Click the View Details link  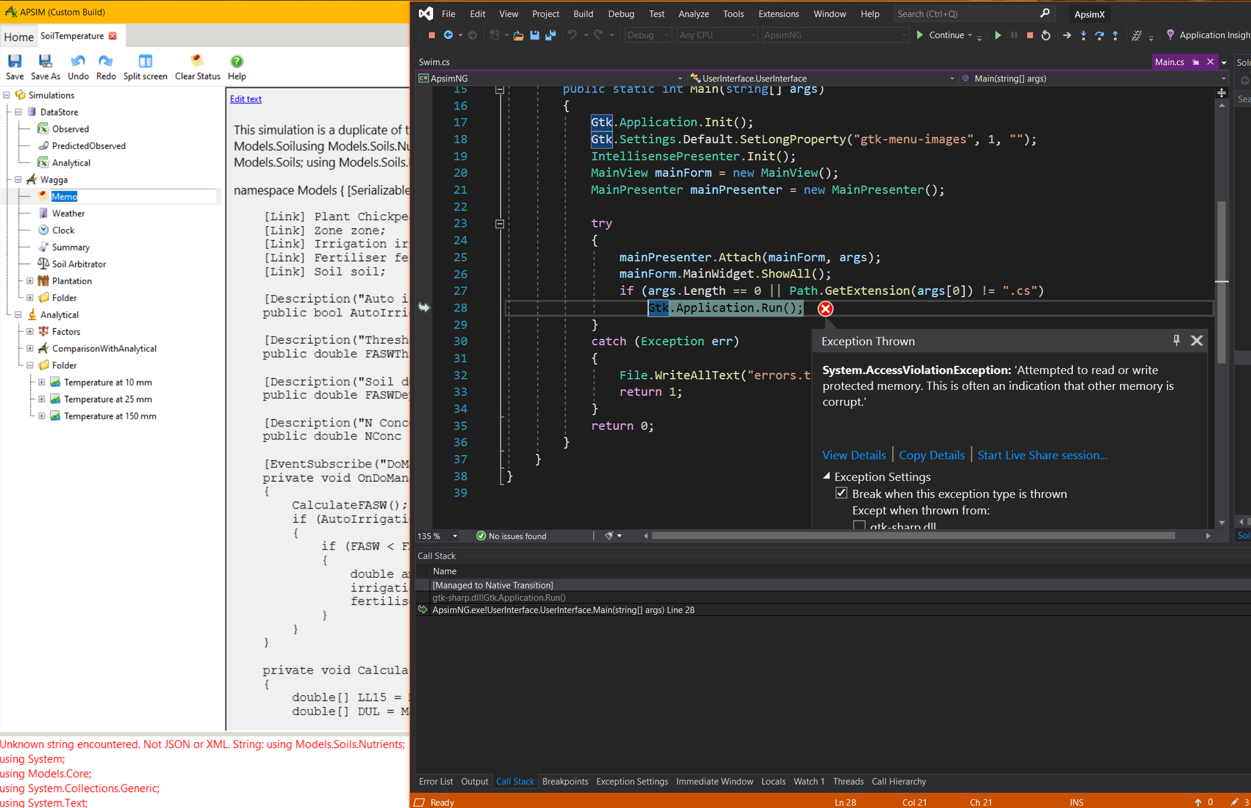(854, 455)
